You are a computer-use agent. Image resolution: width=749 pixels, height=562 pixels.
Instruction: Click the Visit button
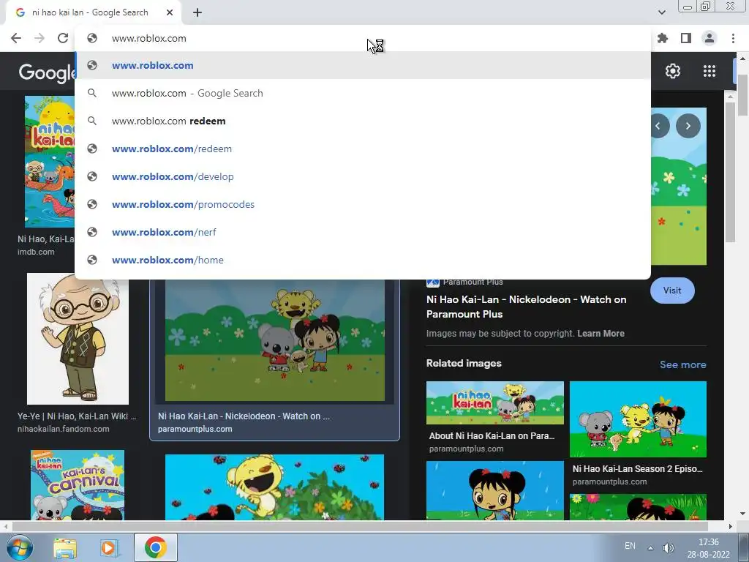click(x=672, y=291)
